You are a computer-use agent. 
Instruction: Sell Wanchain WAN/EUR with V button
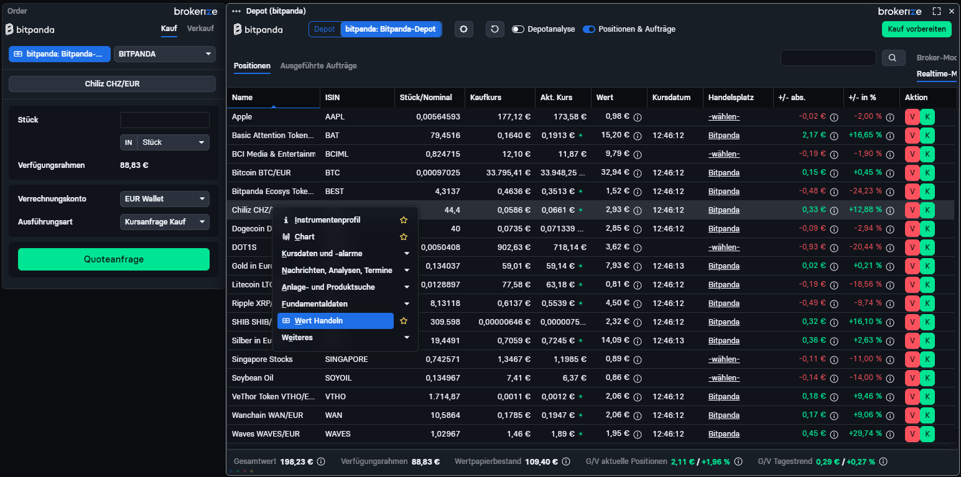coord(912,415)
